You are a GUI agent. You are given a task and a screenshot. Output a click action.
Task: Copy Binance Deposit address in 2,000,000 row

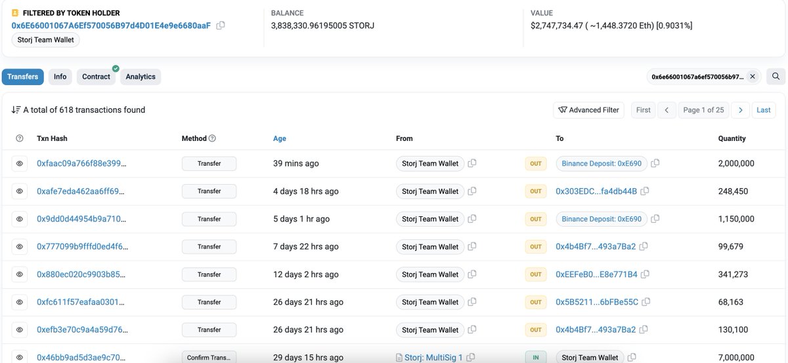655,163
